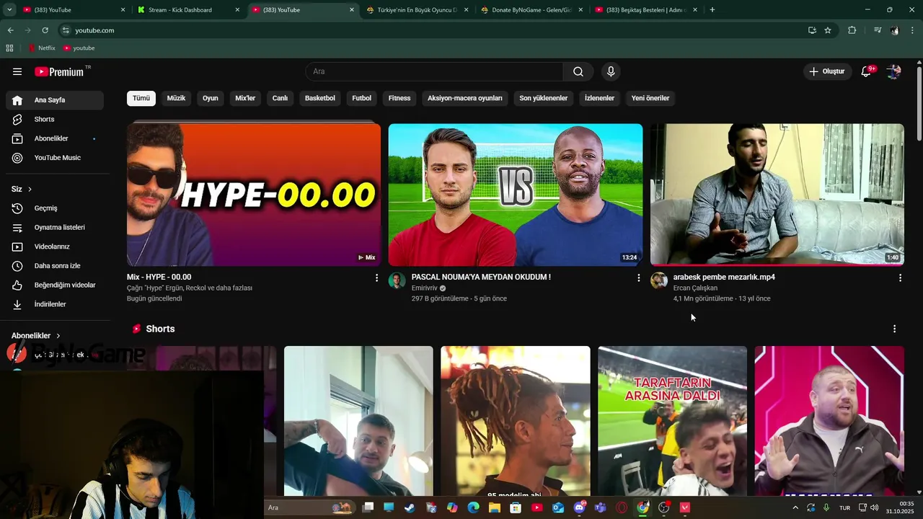Open Microsoft Edge from the taskbar
The image size is (923, 519).
(x=473, y=507)
